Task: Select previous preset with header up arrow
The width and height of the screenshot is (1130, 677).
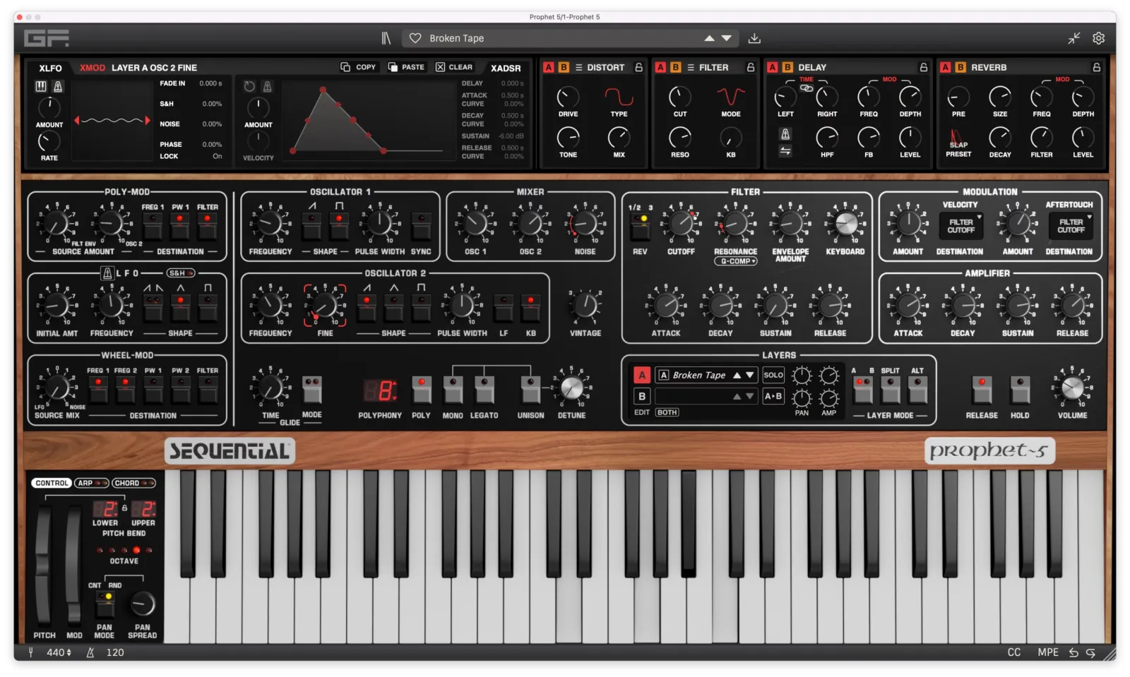Action: [709, 38]
